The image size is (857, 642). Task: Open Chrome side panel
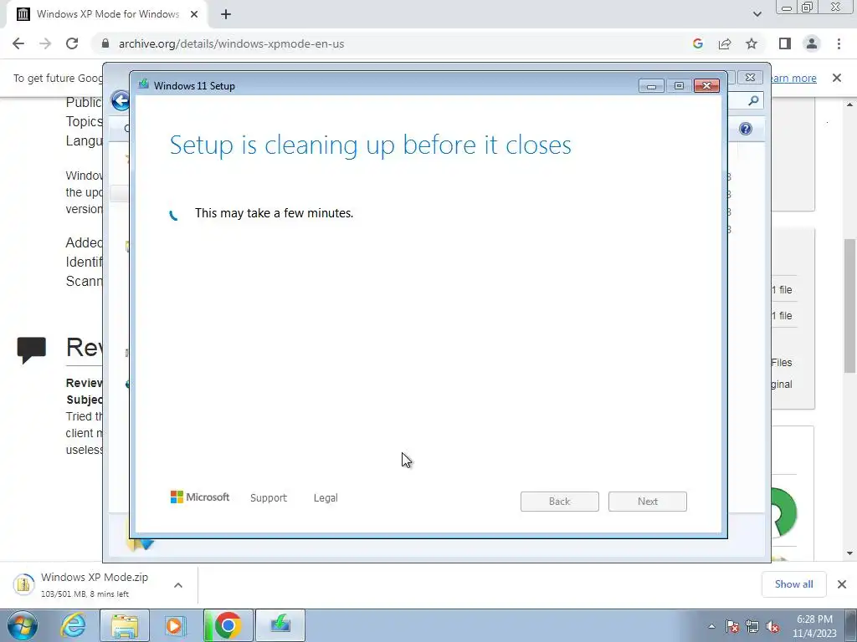click(x=785, y=43)
